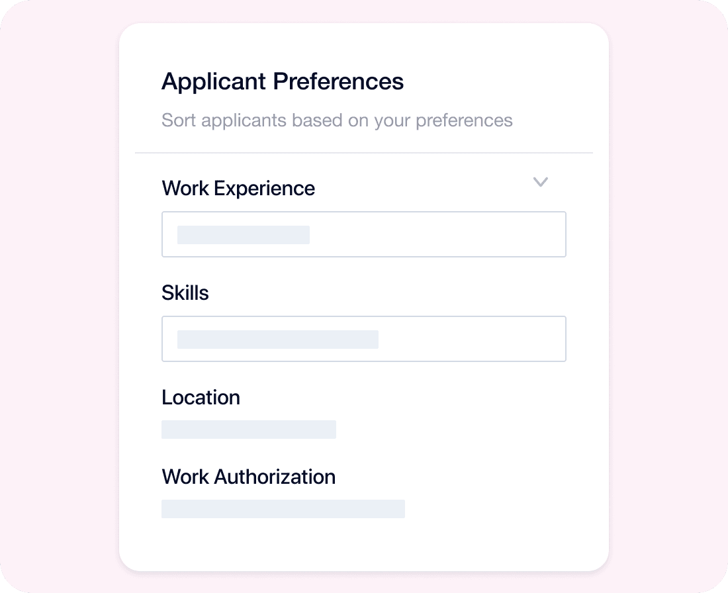728x593 pixels.
Task: Select the Location placeholder bar
Action: [x=249, y=429]
